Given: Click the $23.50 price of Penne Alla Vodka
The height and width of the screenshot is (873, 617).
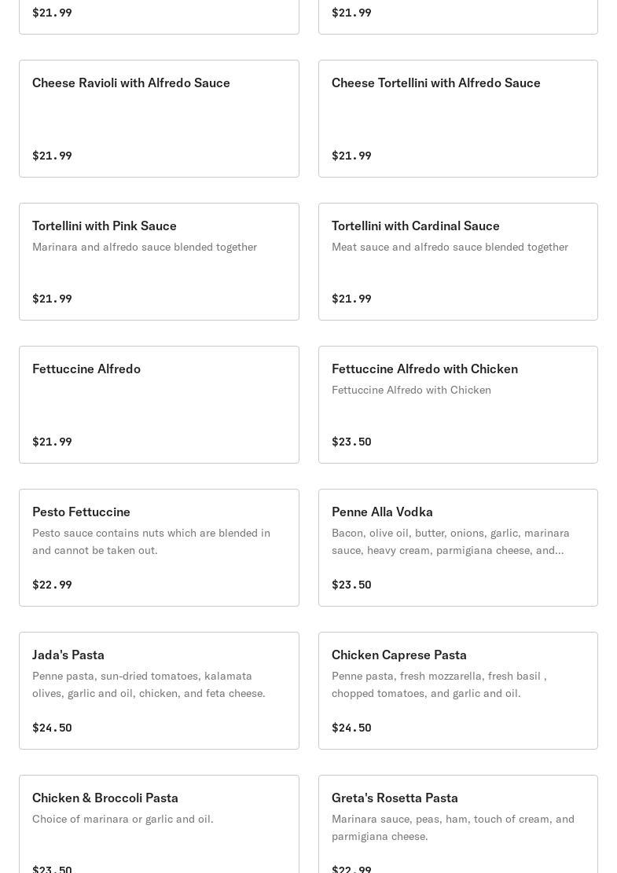Looking at the screenshot, I should 351,585.
